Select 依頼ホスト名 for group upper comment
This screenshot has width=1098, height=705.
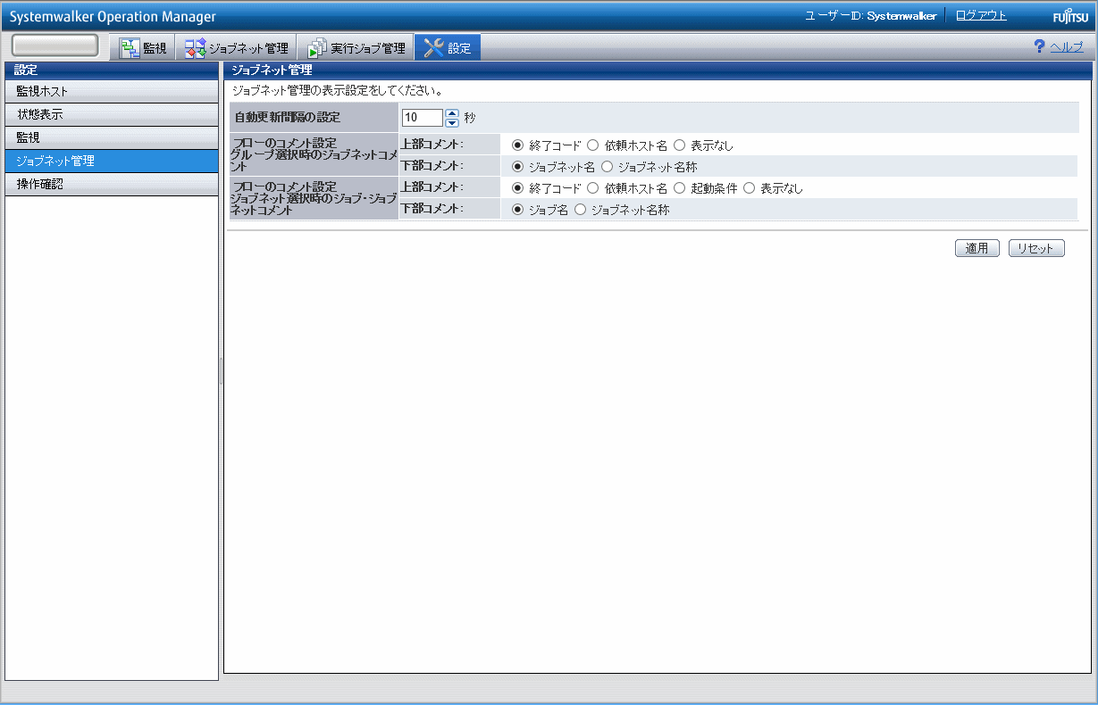[592, 145]
